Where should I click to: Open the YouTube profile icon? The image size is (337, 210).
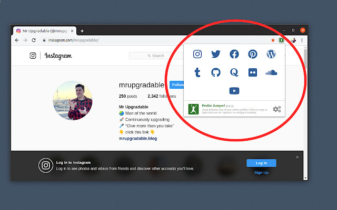click(x=234, y=91)
